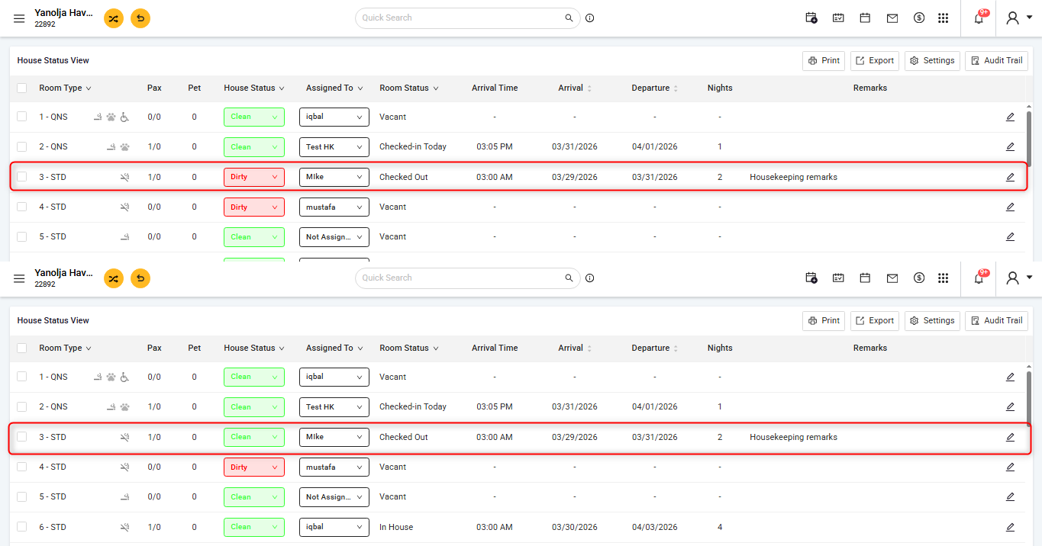
Task: Open the mustafa assignee dropdown in the upper view
Action: coord(334,207)
